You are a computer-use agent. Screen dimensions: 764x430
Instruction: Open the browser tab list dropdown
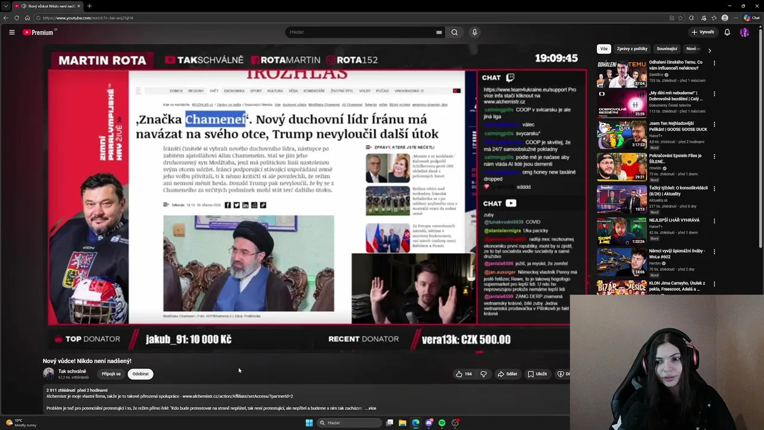[6, 6]
